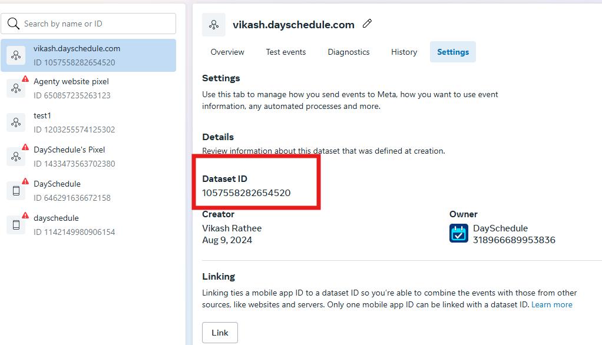Screen dimensions: 602x345
Task: Switch to the Test events tab
Action: click(x=286, y=52)
